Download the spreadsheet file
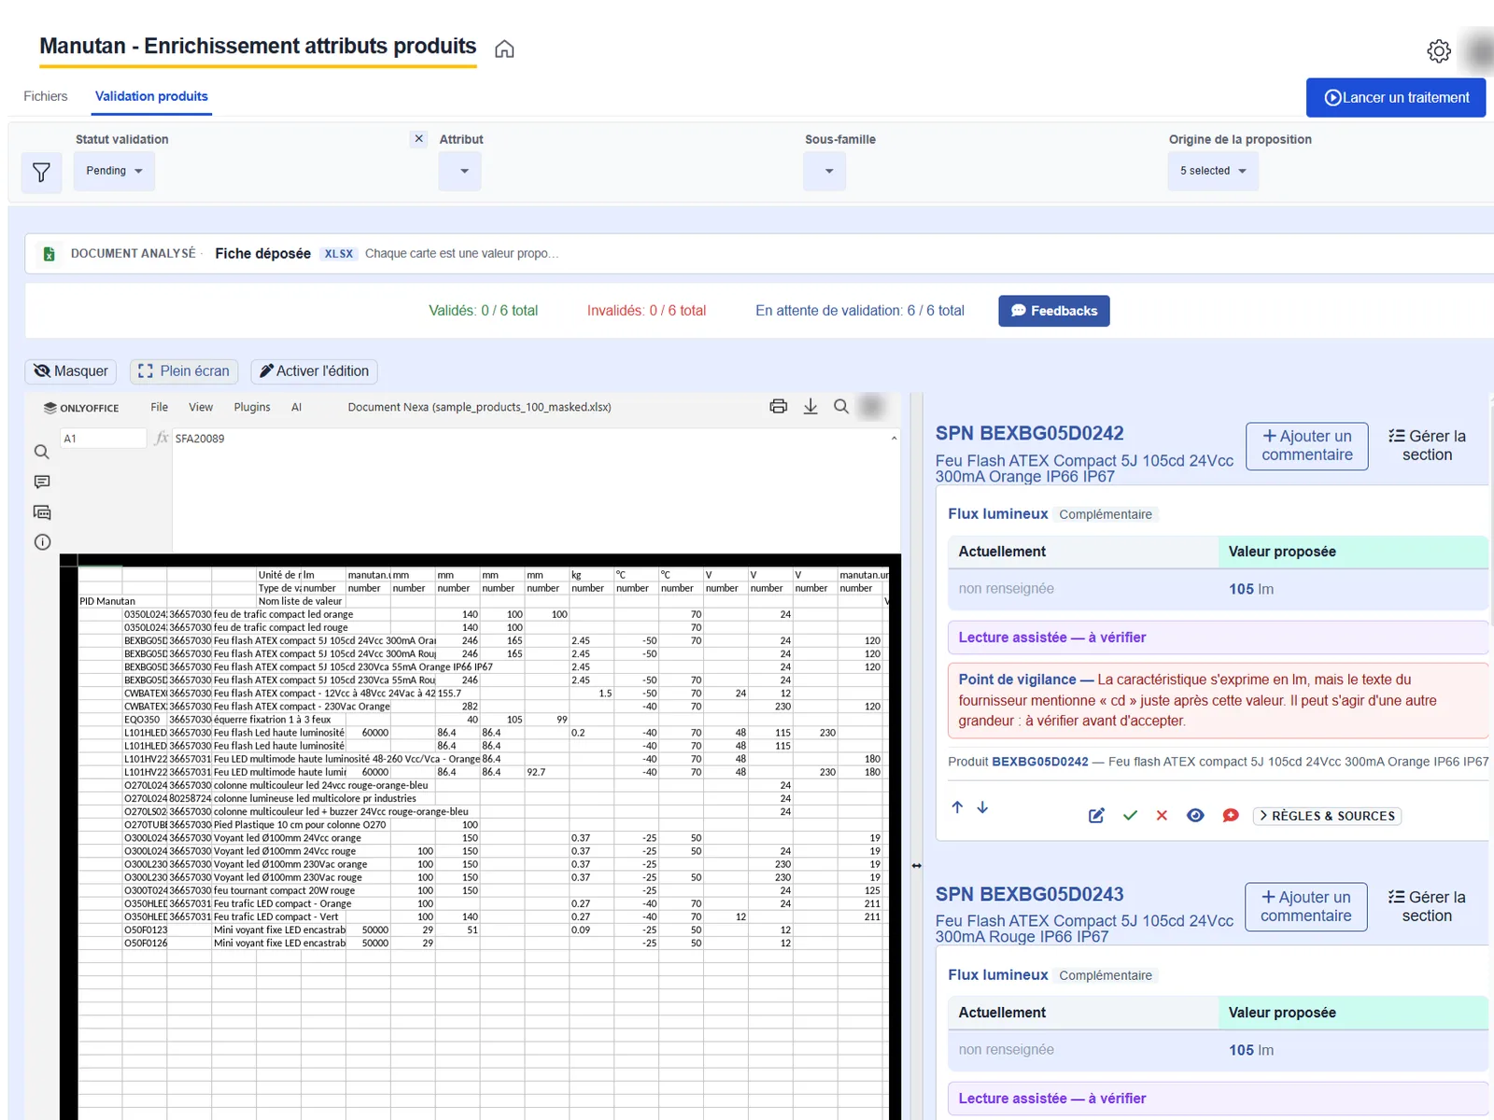This screenshot has width=1494, height=1120. tap(810, 406)
